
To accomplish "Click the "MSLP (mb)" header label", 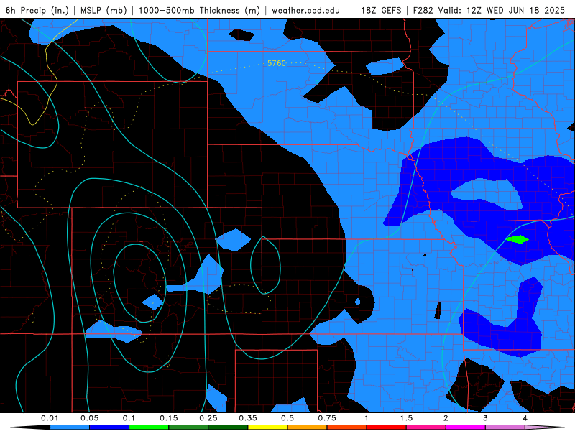I will click(103, 10).
